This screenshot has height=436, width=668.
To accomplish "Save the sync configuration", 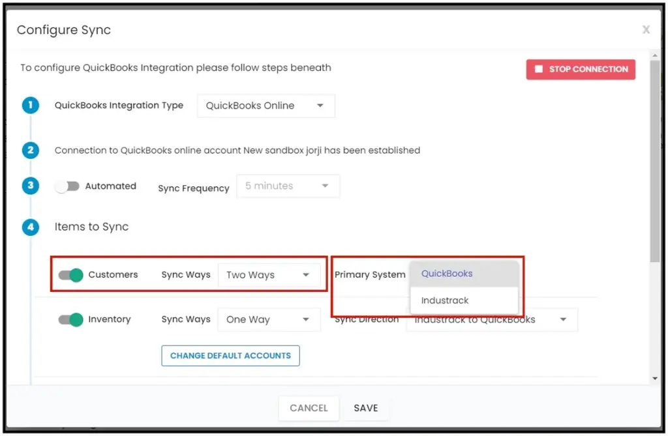I will pos(366,408).
